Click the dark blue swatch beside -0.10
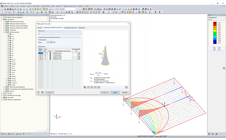The image size is (226, 140). 215,43
